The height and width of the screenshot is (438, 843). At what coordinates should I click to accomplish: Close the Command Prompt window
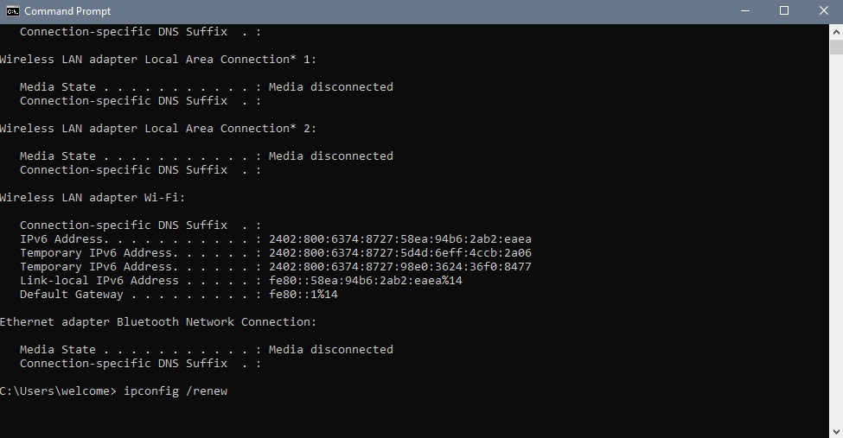(824, 11)
